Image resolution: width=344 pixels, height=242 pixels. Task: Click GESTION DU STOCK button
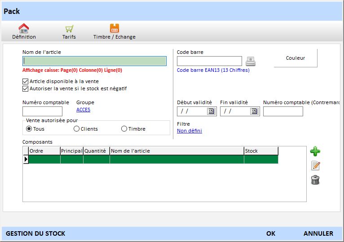(x=35, y=233)
